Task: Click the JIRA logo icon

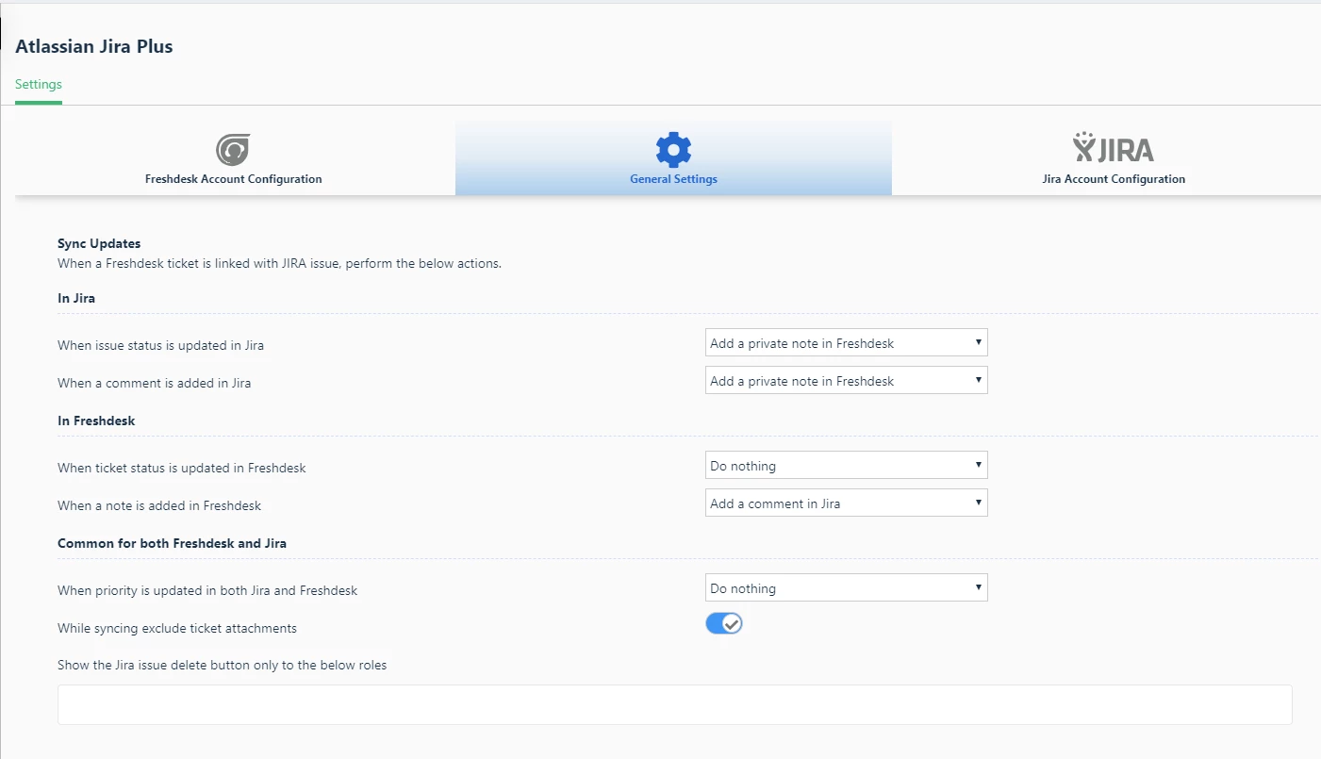Action: point(1114,148)
